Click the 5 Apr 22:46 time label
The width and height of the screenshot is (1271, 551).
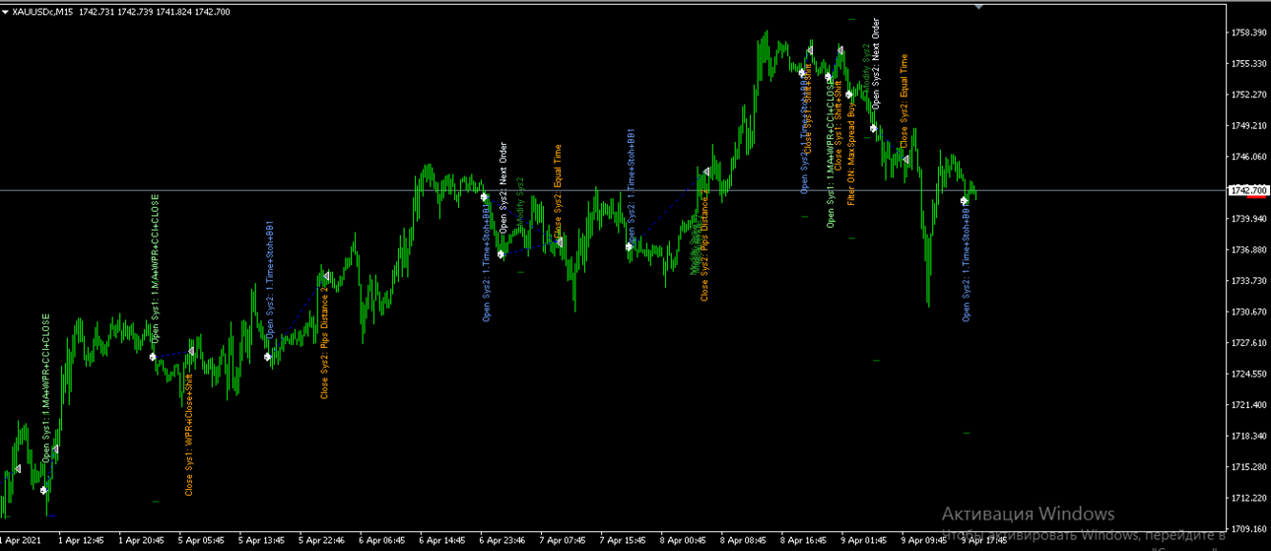point(322,540)
